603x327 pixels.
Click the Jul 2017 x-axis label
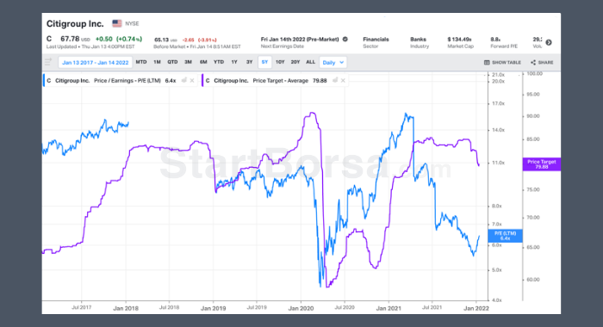coord(82,307)
